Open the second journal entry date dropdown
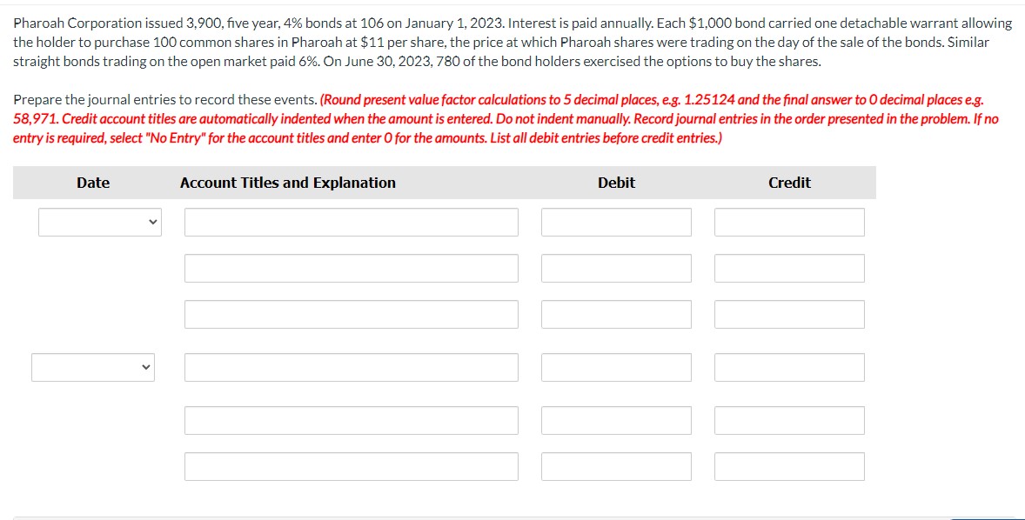This screenshot has height=520, width=1025. 92,367
